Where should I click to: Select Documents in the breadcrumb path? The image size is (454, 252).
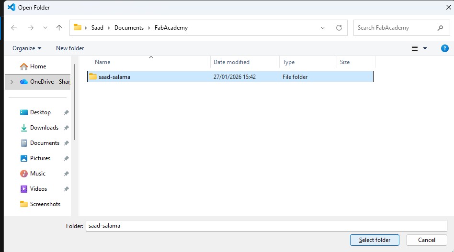(x=129, y=28)
